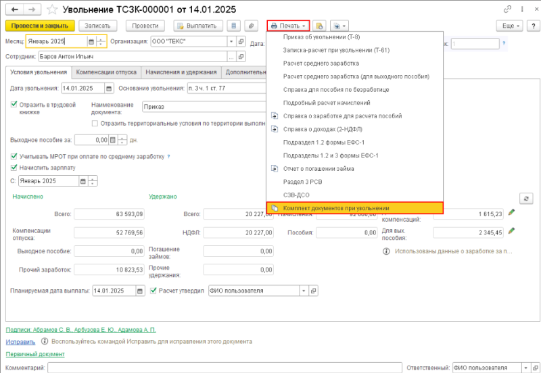Adjust Выходное пособие days spinner
Image resolution: width=541 pixels, height=373 pixels.
pos(122,140)
